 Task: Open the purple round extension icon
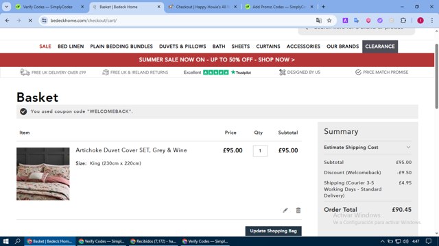click(380, 20)
